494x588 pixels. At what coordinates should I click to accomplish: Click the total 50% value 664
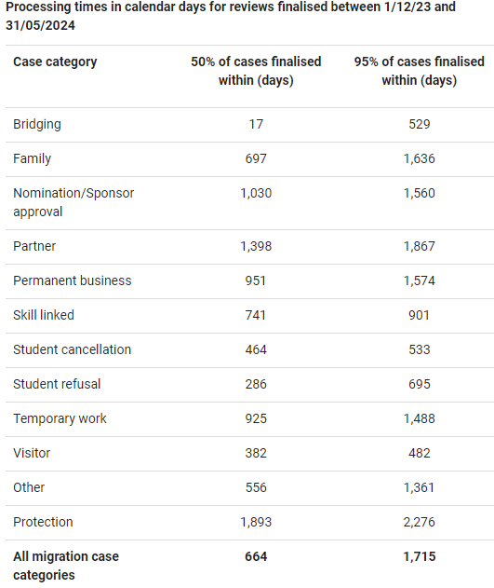coord(256,556)
